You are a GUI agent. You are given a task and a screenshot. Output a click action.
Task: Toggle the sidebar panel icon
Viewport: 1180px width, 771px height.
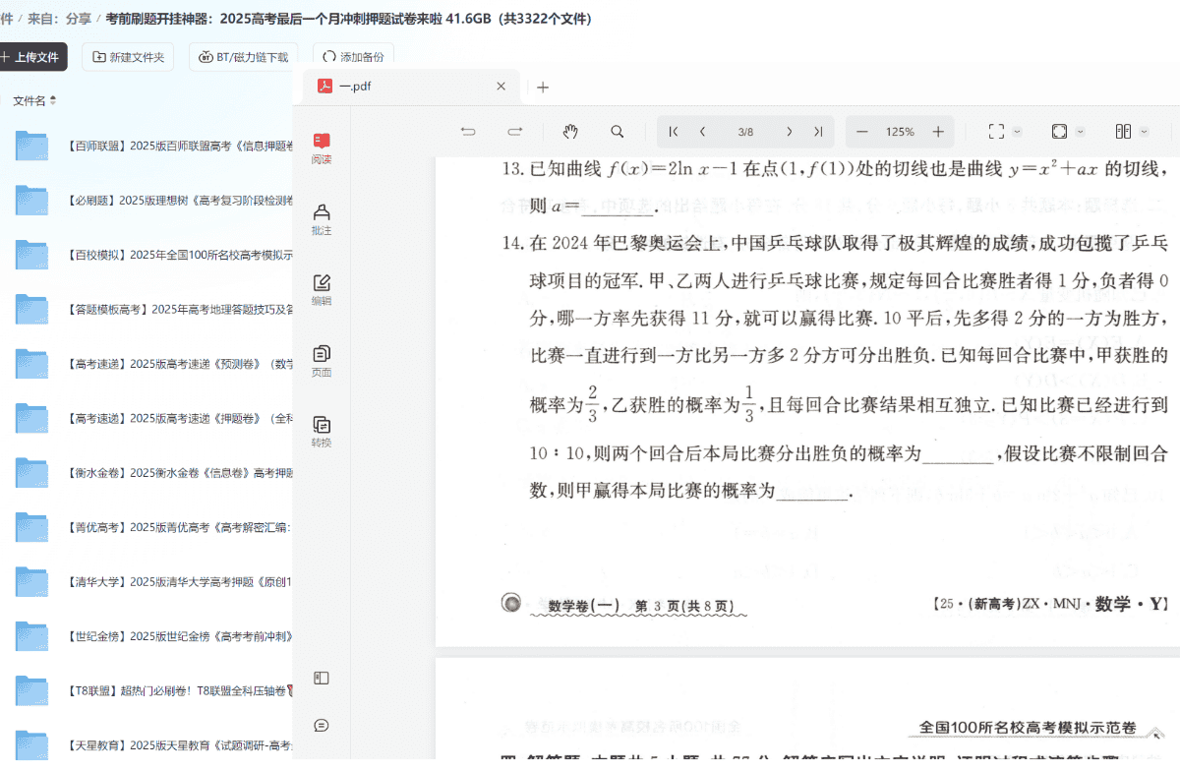coord(322,678)
